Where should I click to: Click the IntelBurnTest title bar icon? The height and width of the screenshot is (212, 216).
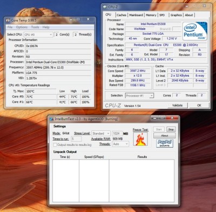52,119
